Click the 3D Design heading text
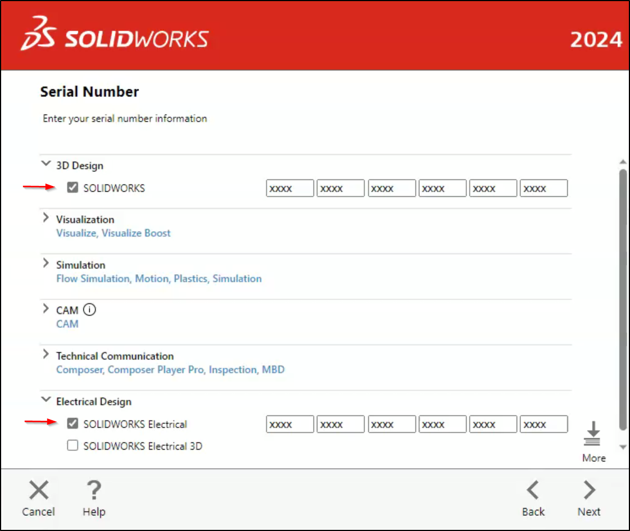 80,166
